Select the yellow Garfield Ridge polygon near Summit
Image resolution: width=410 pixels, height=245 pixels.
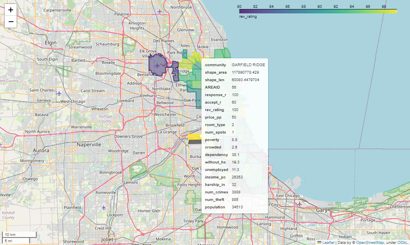tap(194, 137)
